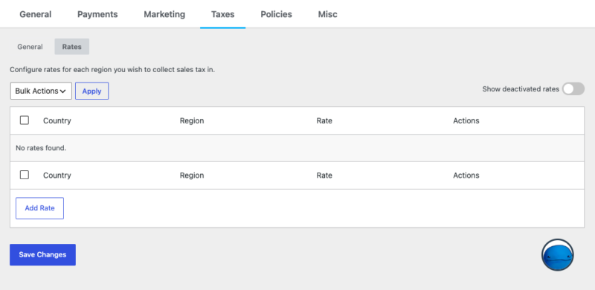Viewport: 595px width, 290px height.
Task: Open the blue mascot help widget
Action: [557, 255]
